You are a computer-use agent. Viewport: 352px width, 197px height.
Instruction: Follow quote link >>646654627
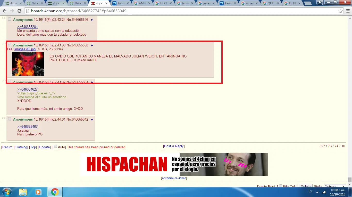pos(27,90)
